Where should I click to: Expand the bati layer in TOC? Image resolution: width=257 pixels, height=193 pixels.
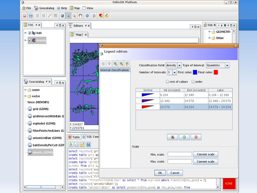pyautogui.click(x=25, y=33)
